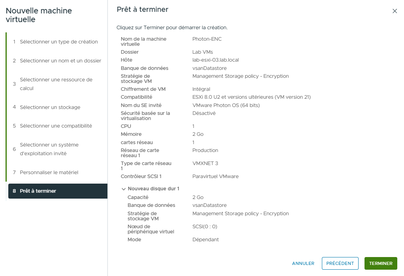This screenshot has height=276, width=404.
Task: Click the PRÉCÉDENT button
Action: point(340,263)
